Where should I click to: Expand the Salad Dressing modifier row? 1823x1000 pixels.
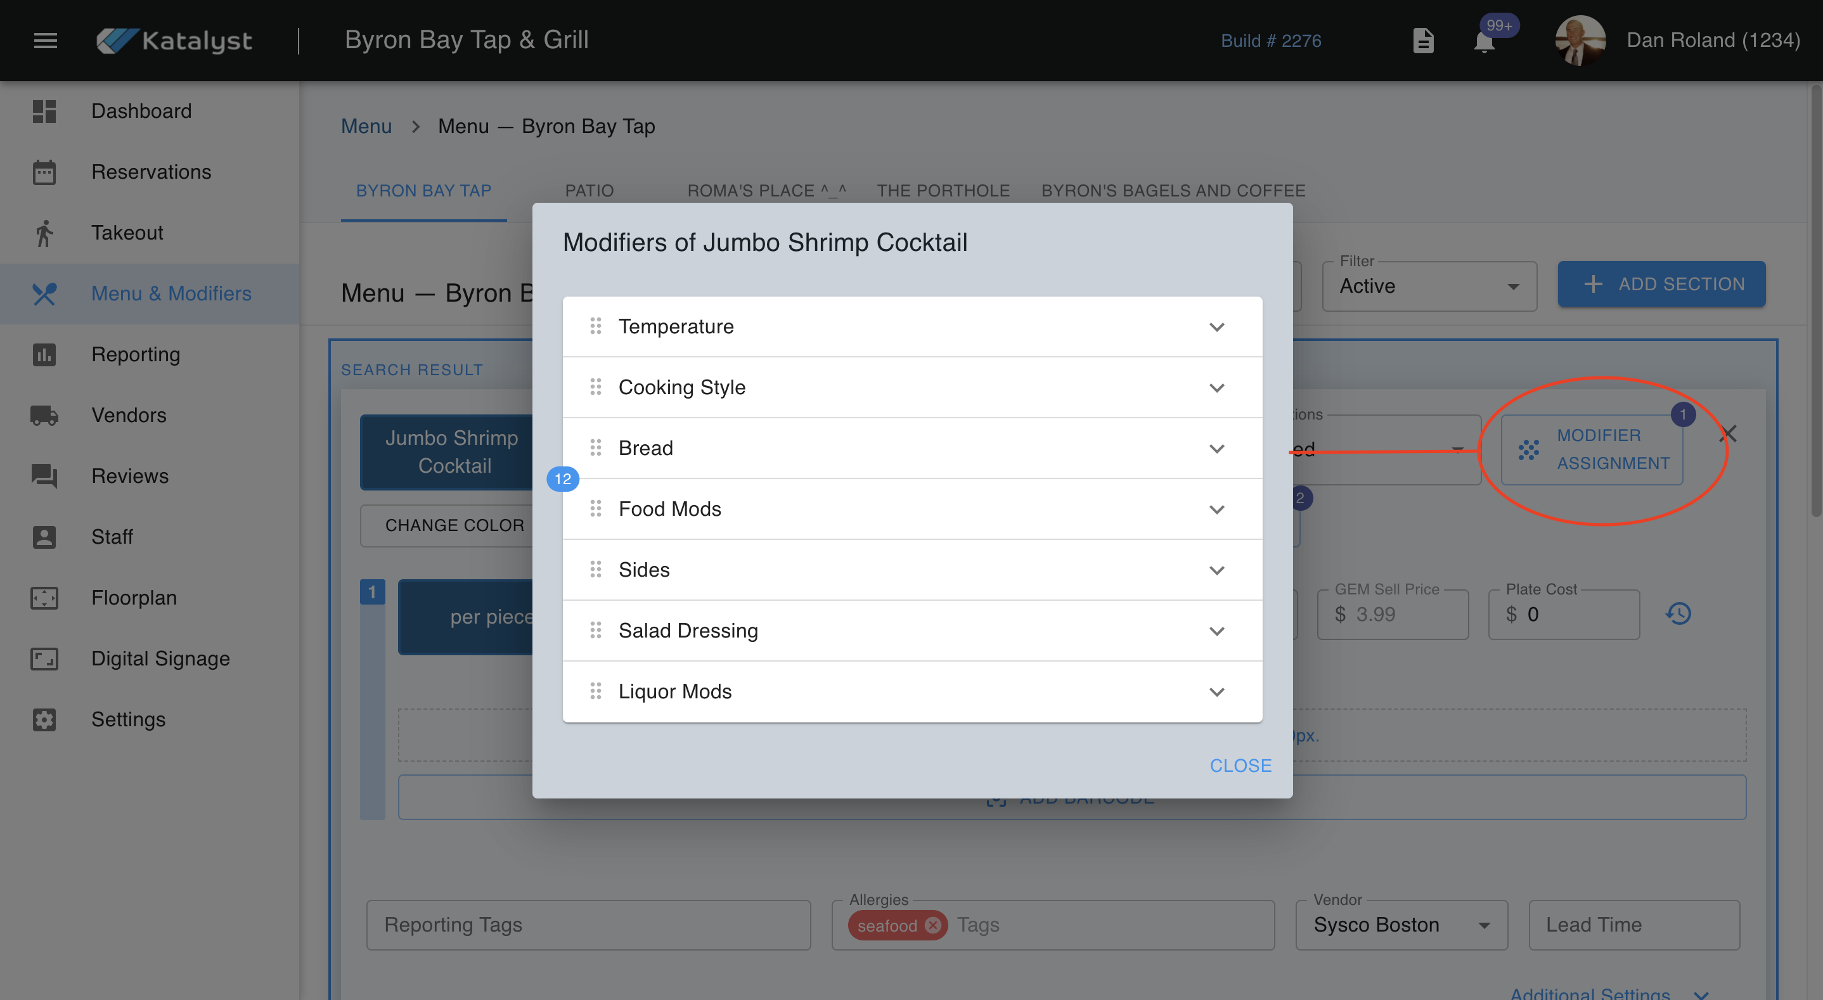tap(1216, 631)
